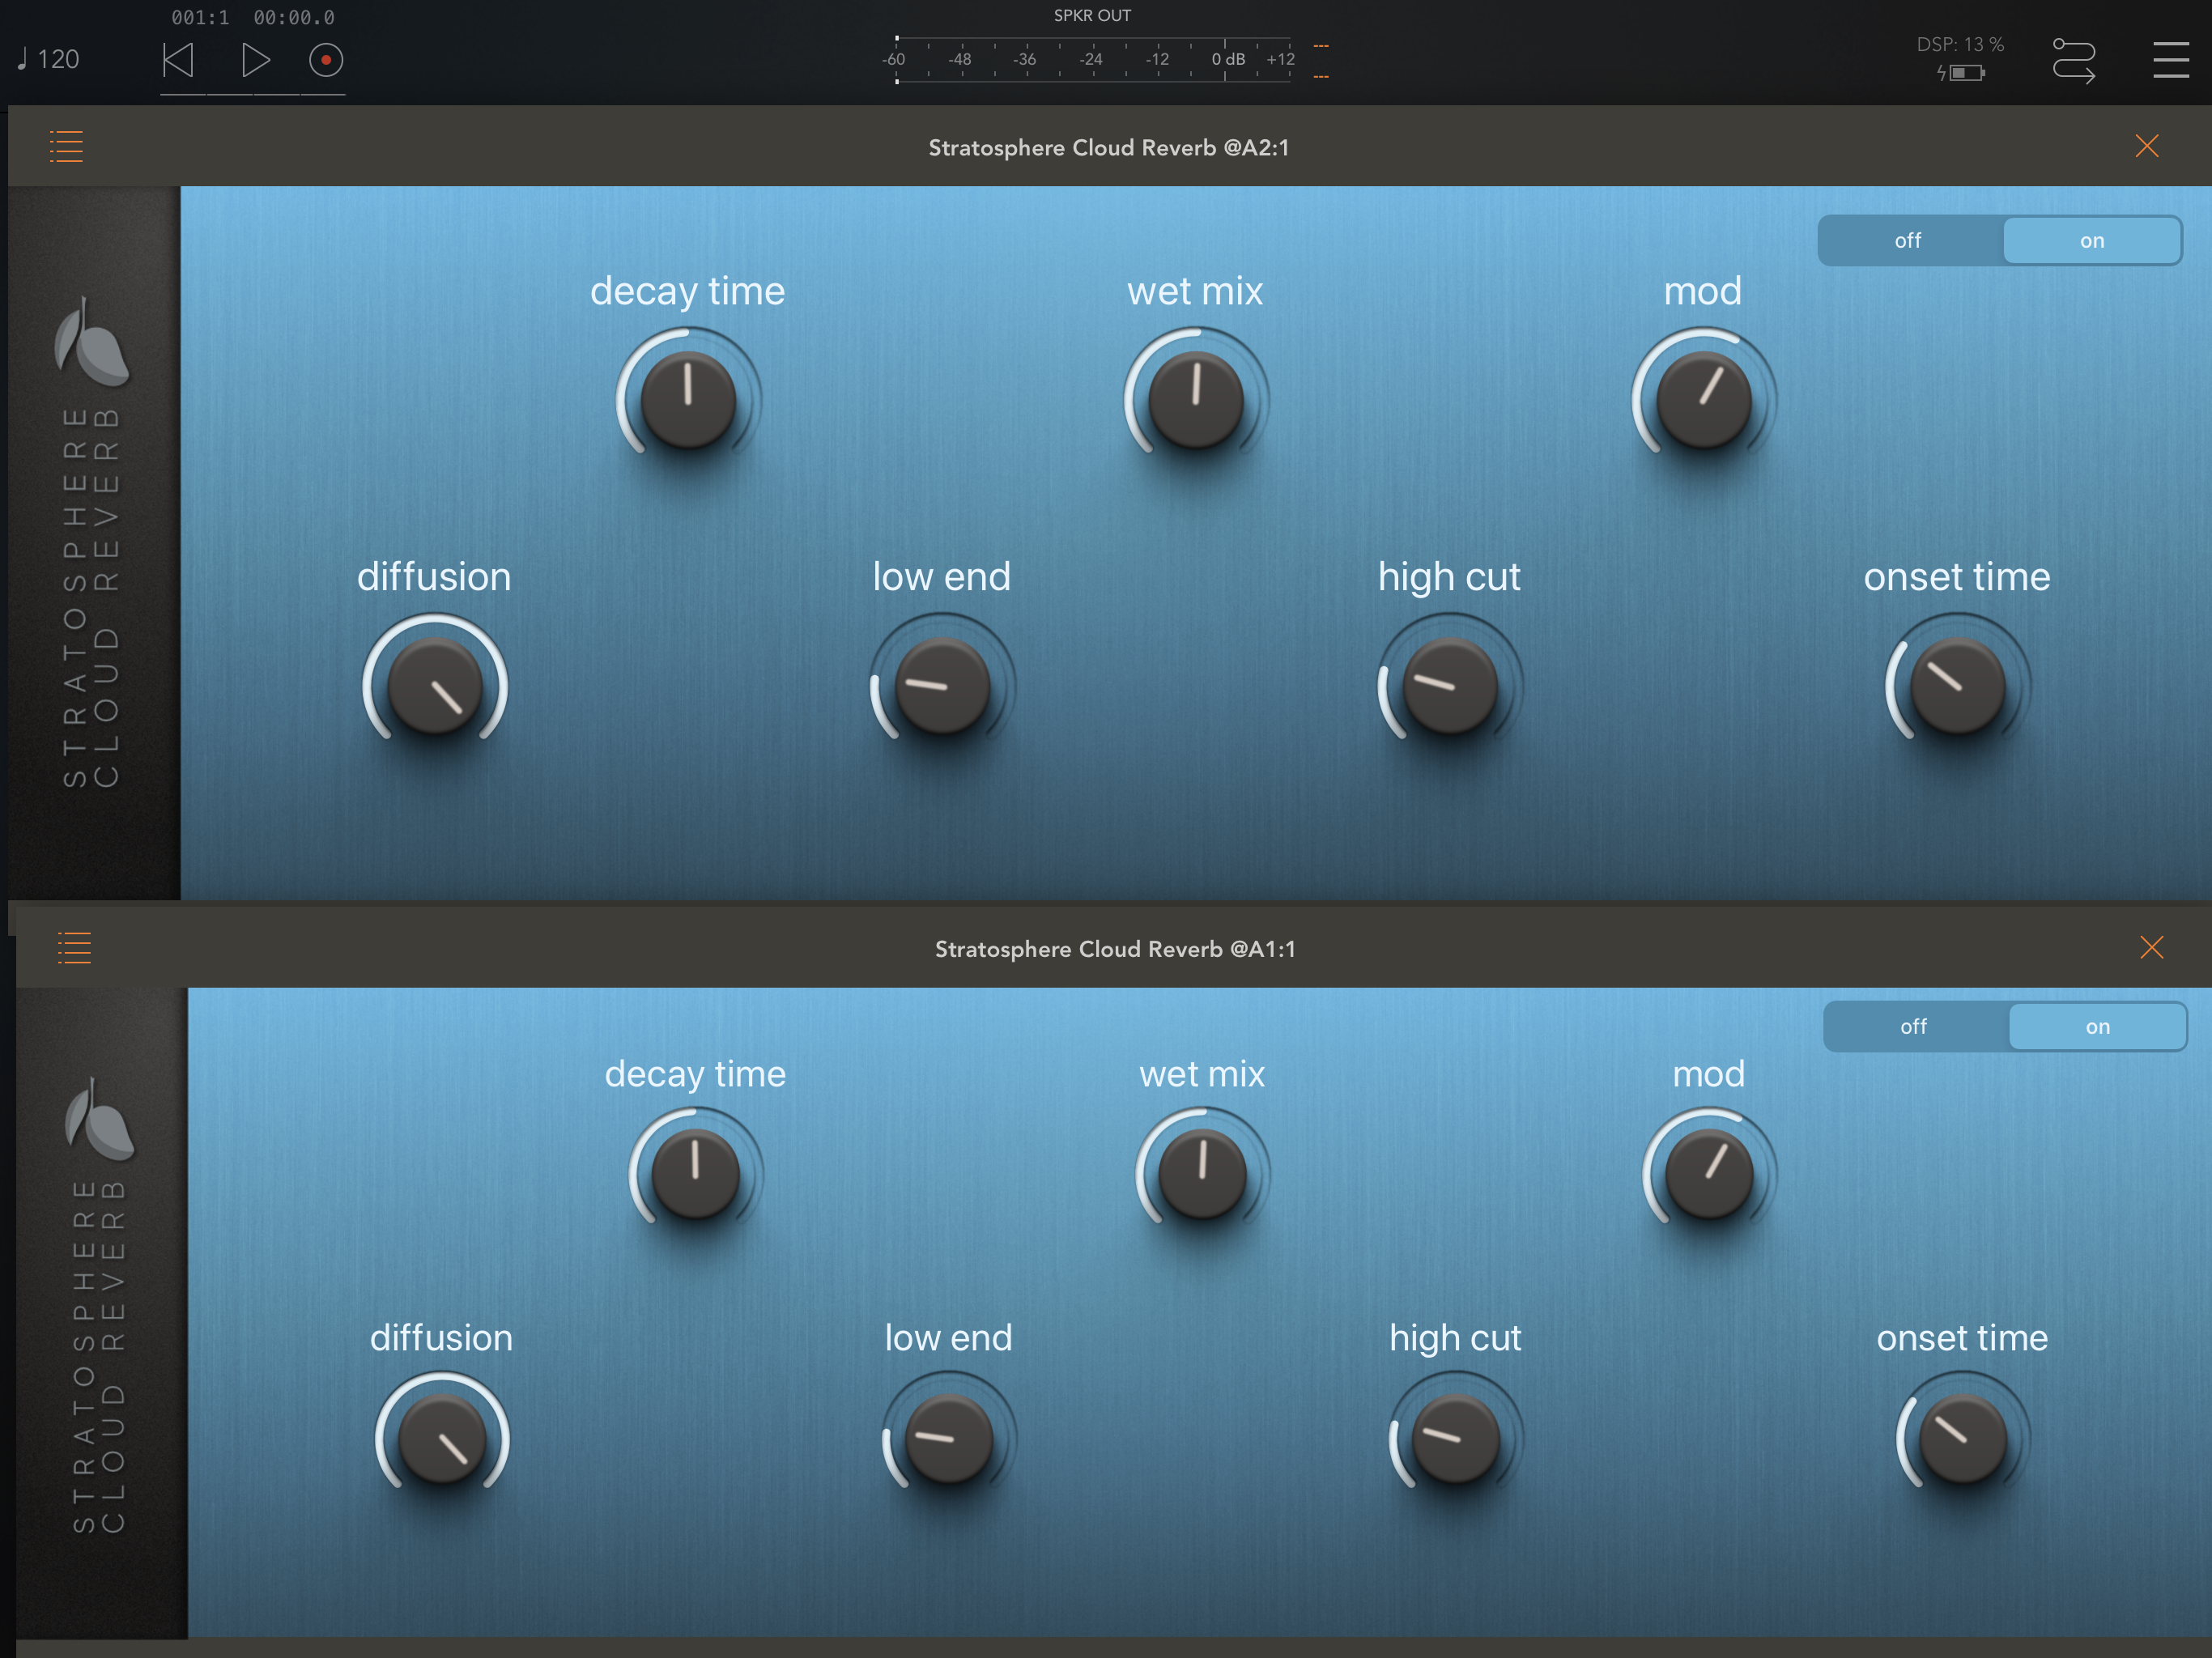Open preset list of the A2:1 reverb
This screenshot has height=1658, width=2212.
66,147
